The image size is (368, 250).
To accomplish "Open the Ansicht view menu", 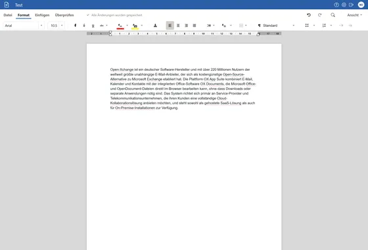I will [355, 15].
